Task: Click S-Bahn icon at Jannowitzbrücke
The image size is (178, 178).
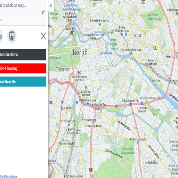Action: [131, 53]
